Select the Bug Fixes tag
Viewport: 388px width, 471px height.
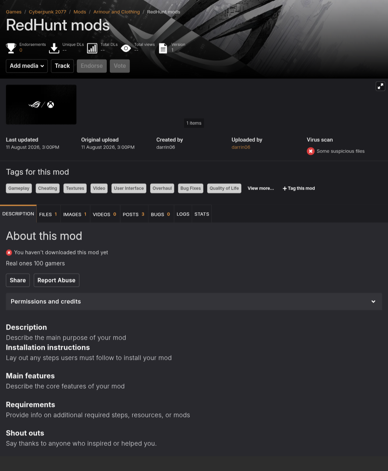tap(191, 188)
